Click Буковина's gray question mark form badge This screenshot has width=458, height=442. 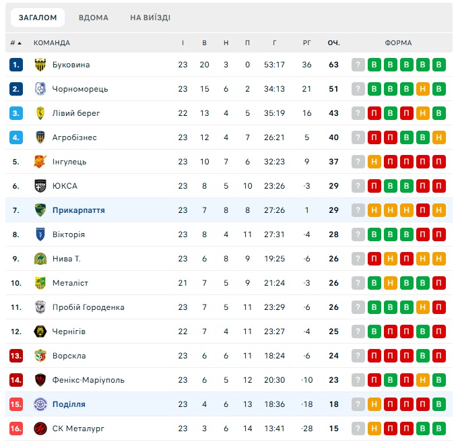358,65
